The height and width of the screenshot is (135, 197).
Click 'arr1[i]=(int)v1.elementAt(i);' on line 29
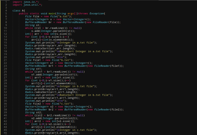pos(54,83)
